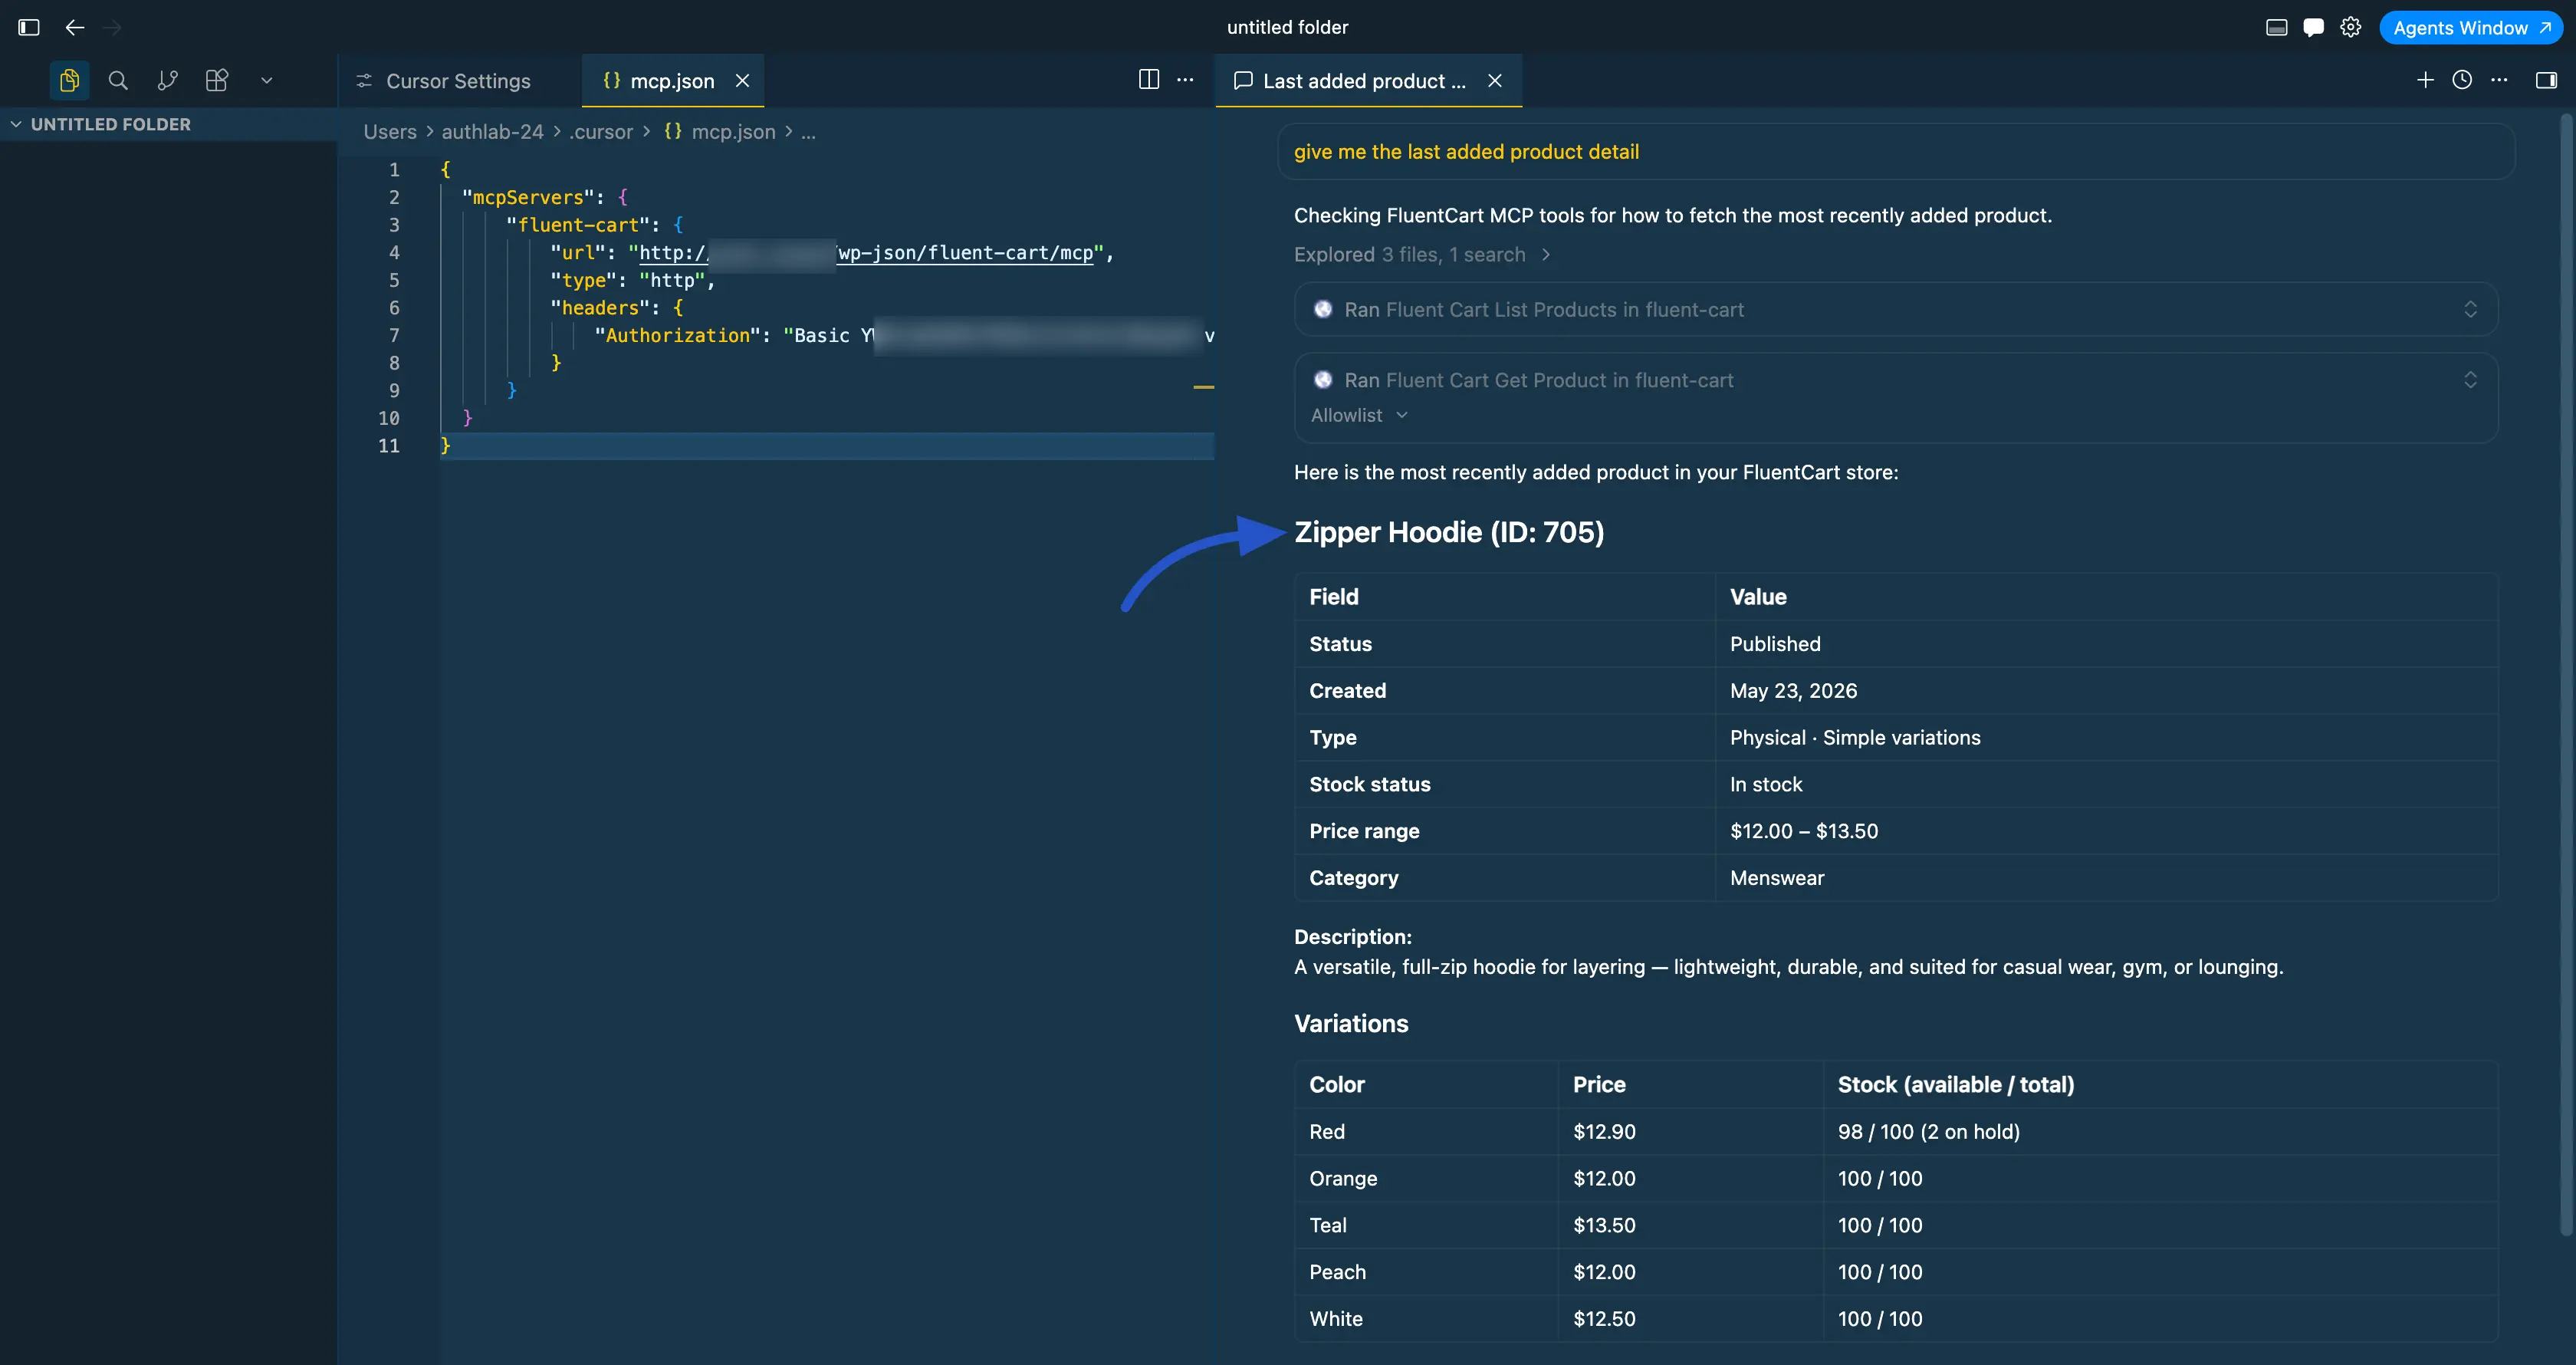Click the "mcpServers" key in editor
Screen dimensions: 2576x1365
pos(527,198)
